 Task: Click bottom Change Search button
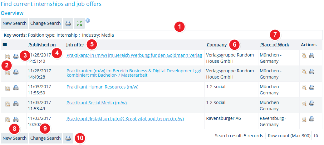tap(46, 138)
